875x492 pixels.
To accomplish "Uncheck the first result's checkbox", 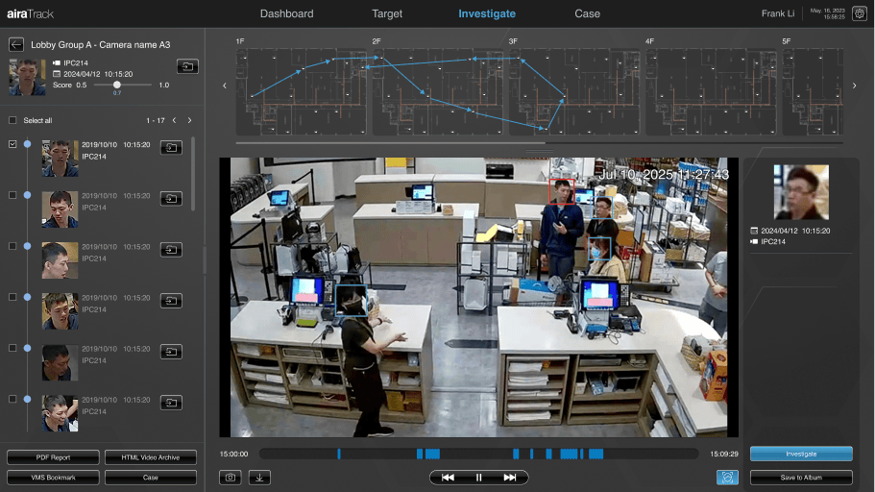I will click(x=12, y=144).
